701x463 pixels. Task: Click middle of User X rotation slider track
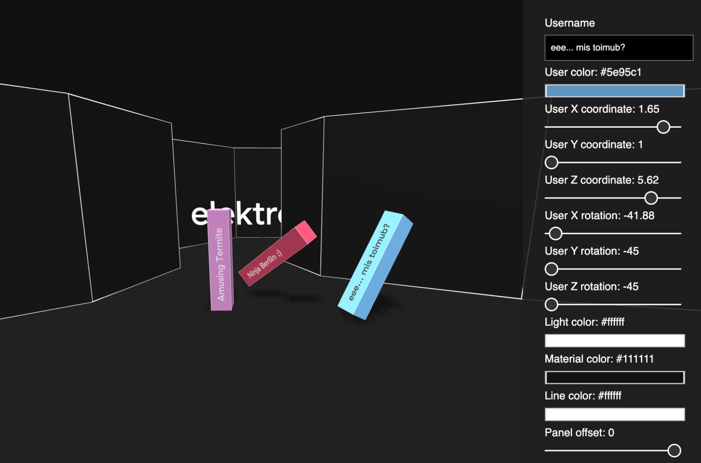pos(613,234)
